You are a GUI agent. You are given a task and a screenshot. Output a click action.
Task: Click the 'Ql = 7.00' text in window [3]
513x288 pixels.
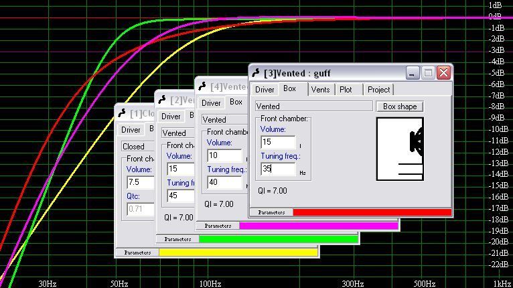(272, 191)
